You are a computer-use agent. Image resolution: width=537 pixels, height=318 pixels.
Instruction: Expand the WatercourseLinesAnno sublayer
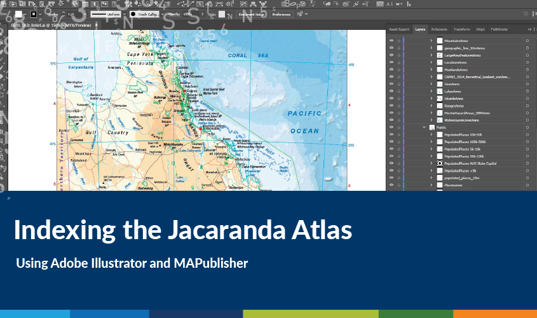[x=432, y=120]
